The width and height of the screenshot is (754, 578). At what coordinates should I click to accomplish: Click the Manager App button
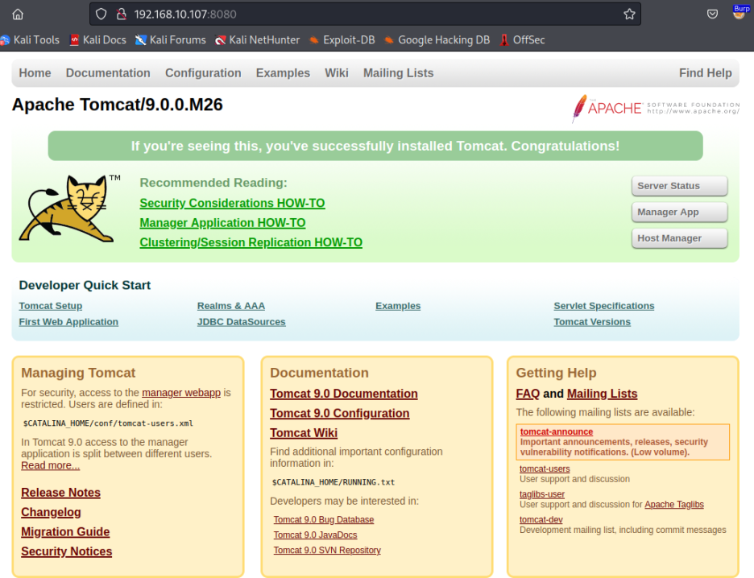[x=679, y=212]
